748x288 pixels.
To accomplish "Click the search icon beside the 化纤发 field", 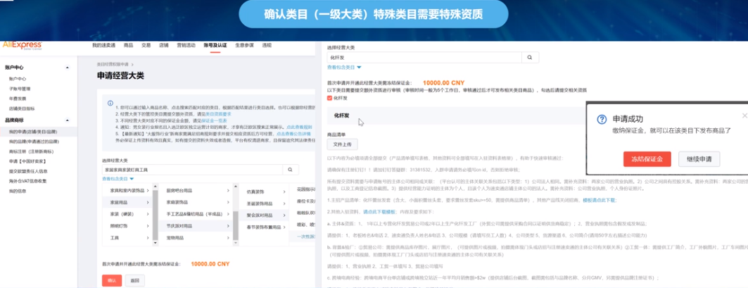I will click(x=530, y=57).
